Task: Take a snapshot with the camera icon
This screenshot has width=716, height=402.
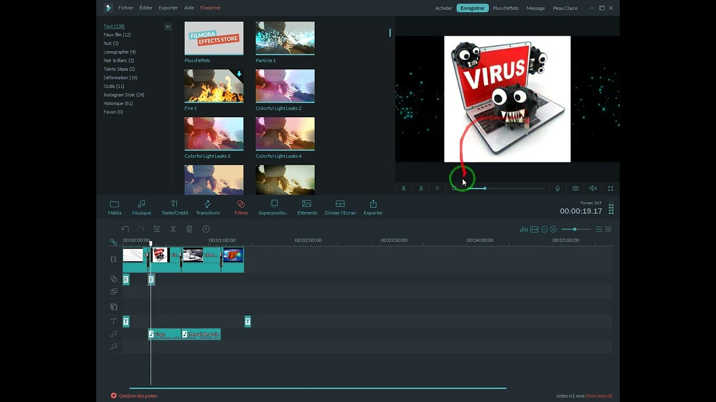Action: pos(576,189)
